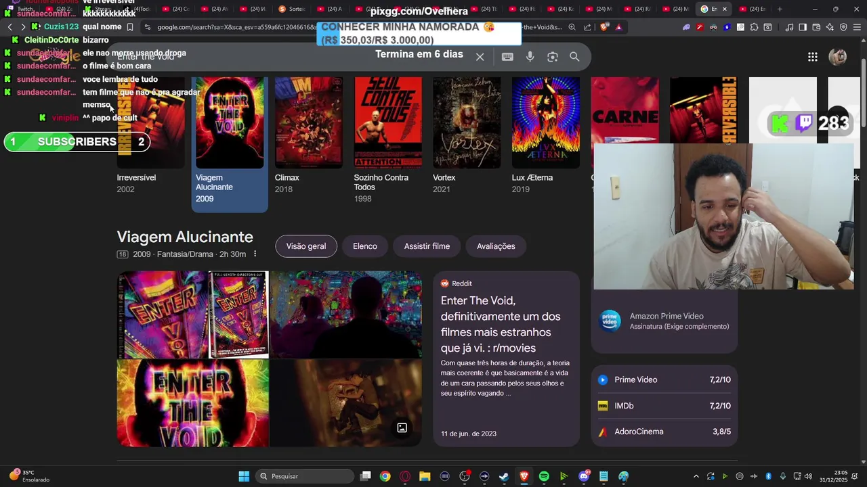Image resolution: width=867 pixels, height=487 pixels.
Task: Switch to the YouTube tab left of the Google tab
Action: point(675,9)
